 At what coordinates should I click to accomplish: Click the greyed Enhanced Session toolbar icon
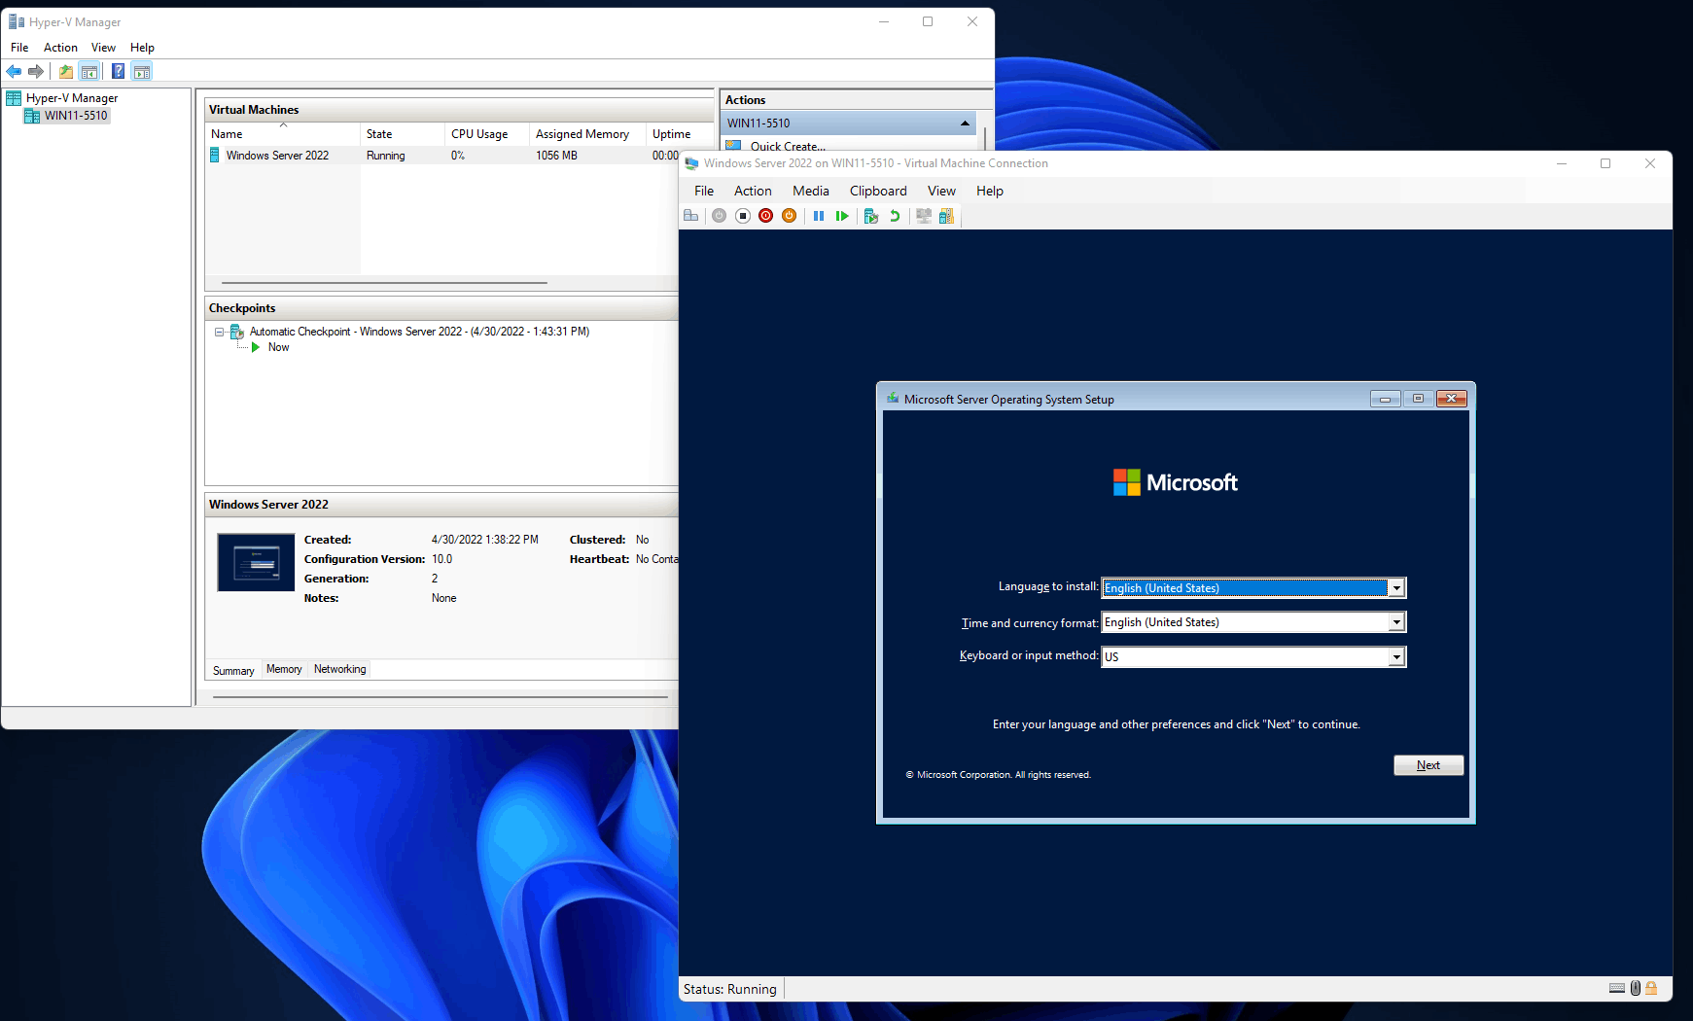coord(924,216)
